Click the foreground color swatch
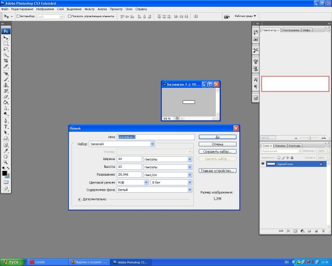This screenshot has width=332, height=266. pyautogui.click(x=5, y=174)
